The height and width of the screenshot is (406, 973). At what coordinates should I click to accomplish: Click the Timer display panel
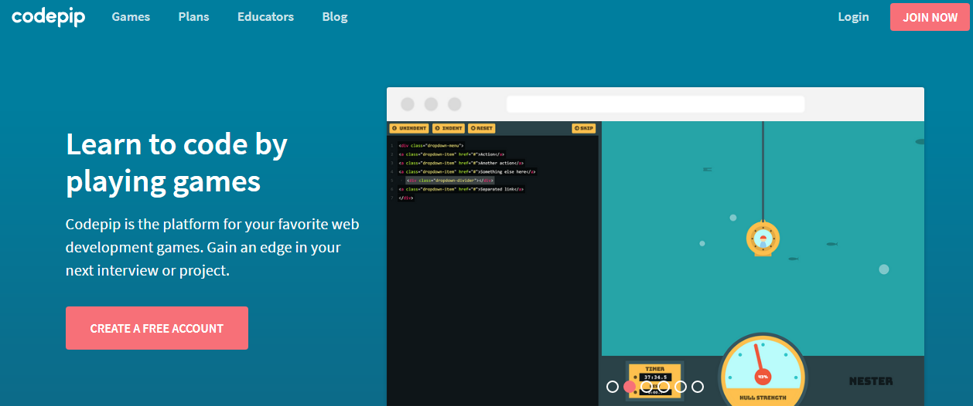pyautogui.click(x=654, y=378)
